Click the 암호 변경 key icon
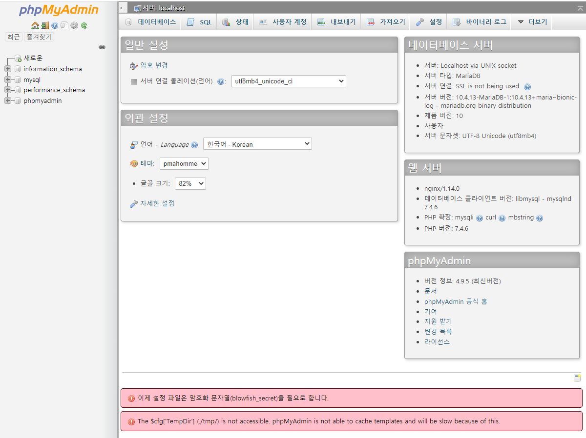 (x=134, y=66)
